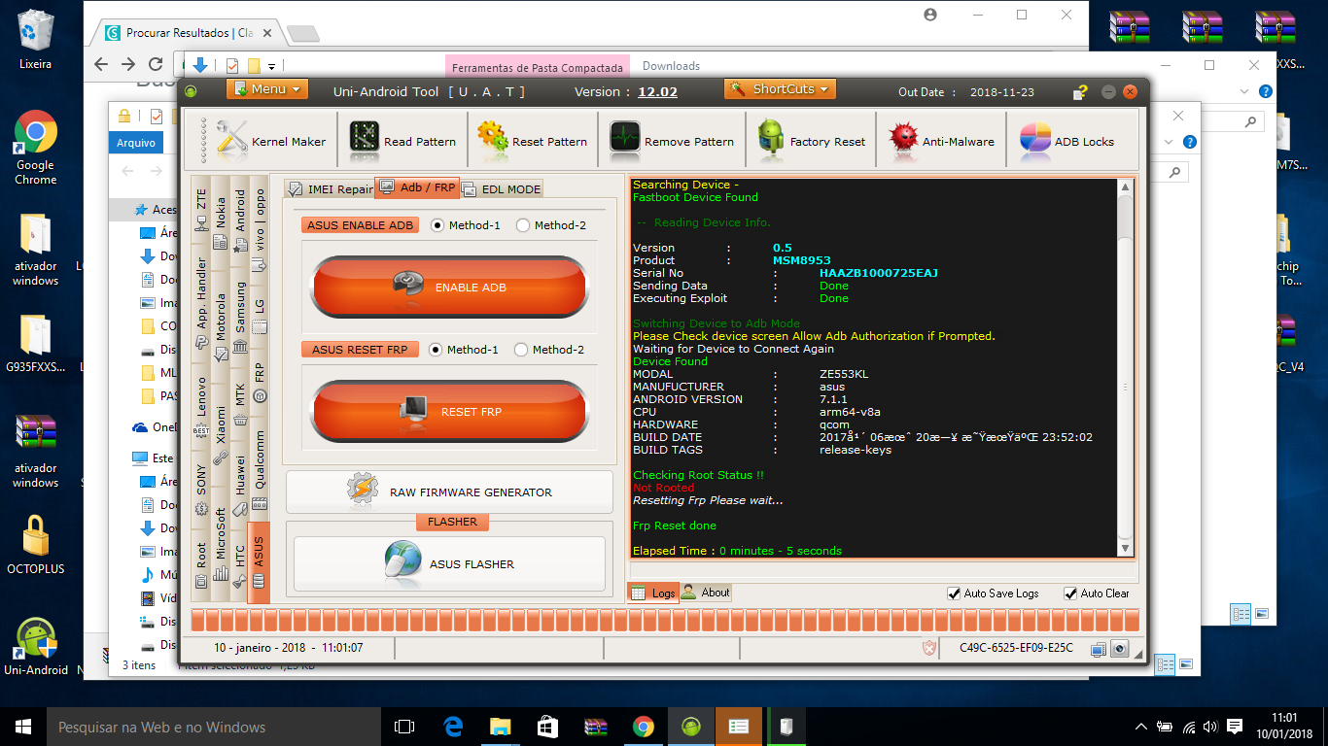Open the Logs tab
Viewport: 1328px width, 746px height.
click(652, 593)
